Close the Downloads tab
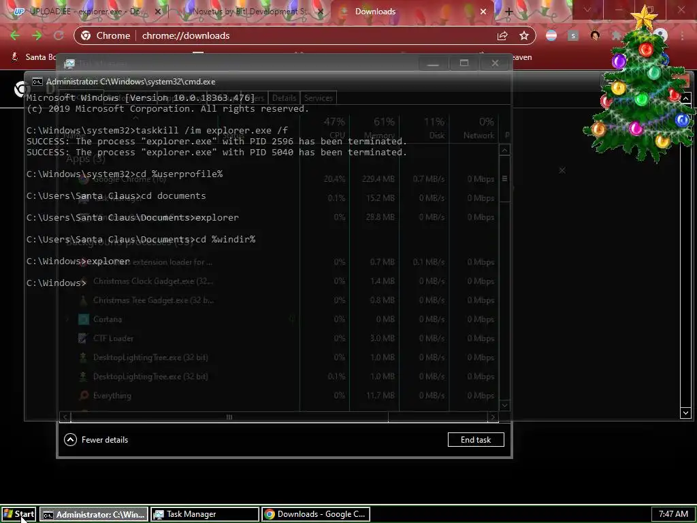Screen dimensions: 697x523 (483, 12)
